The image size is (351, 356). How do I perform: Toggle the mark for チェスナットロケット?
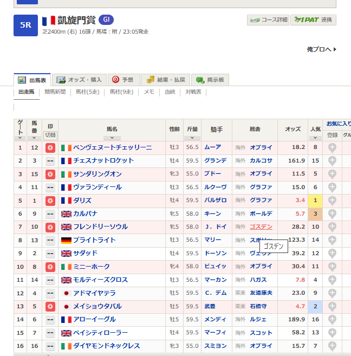[50, 161]
